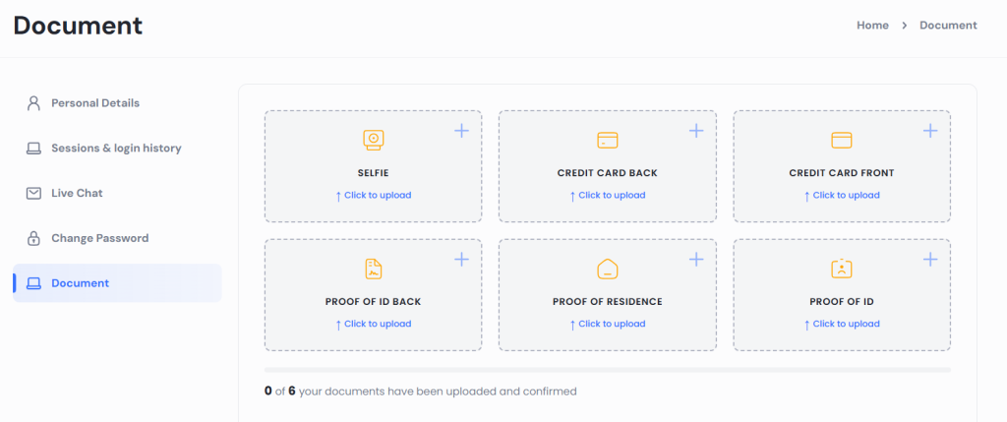Go to Sessions & login history
The image size is (1007, 422).
click(115, 149)
